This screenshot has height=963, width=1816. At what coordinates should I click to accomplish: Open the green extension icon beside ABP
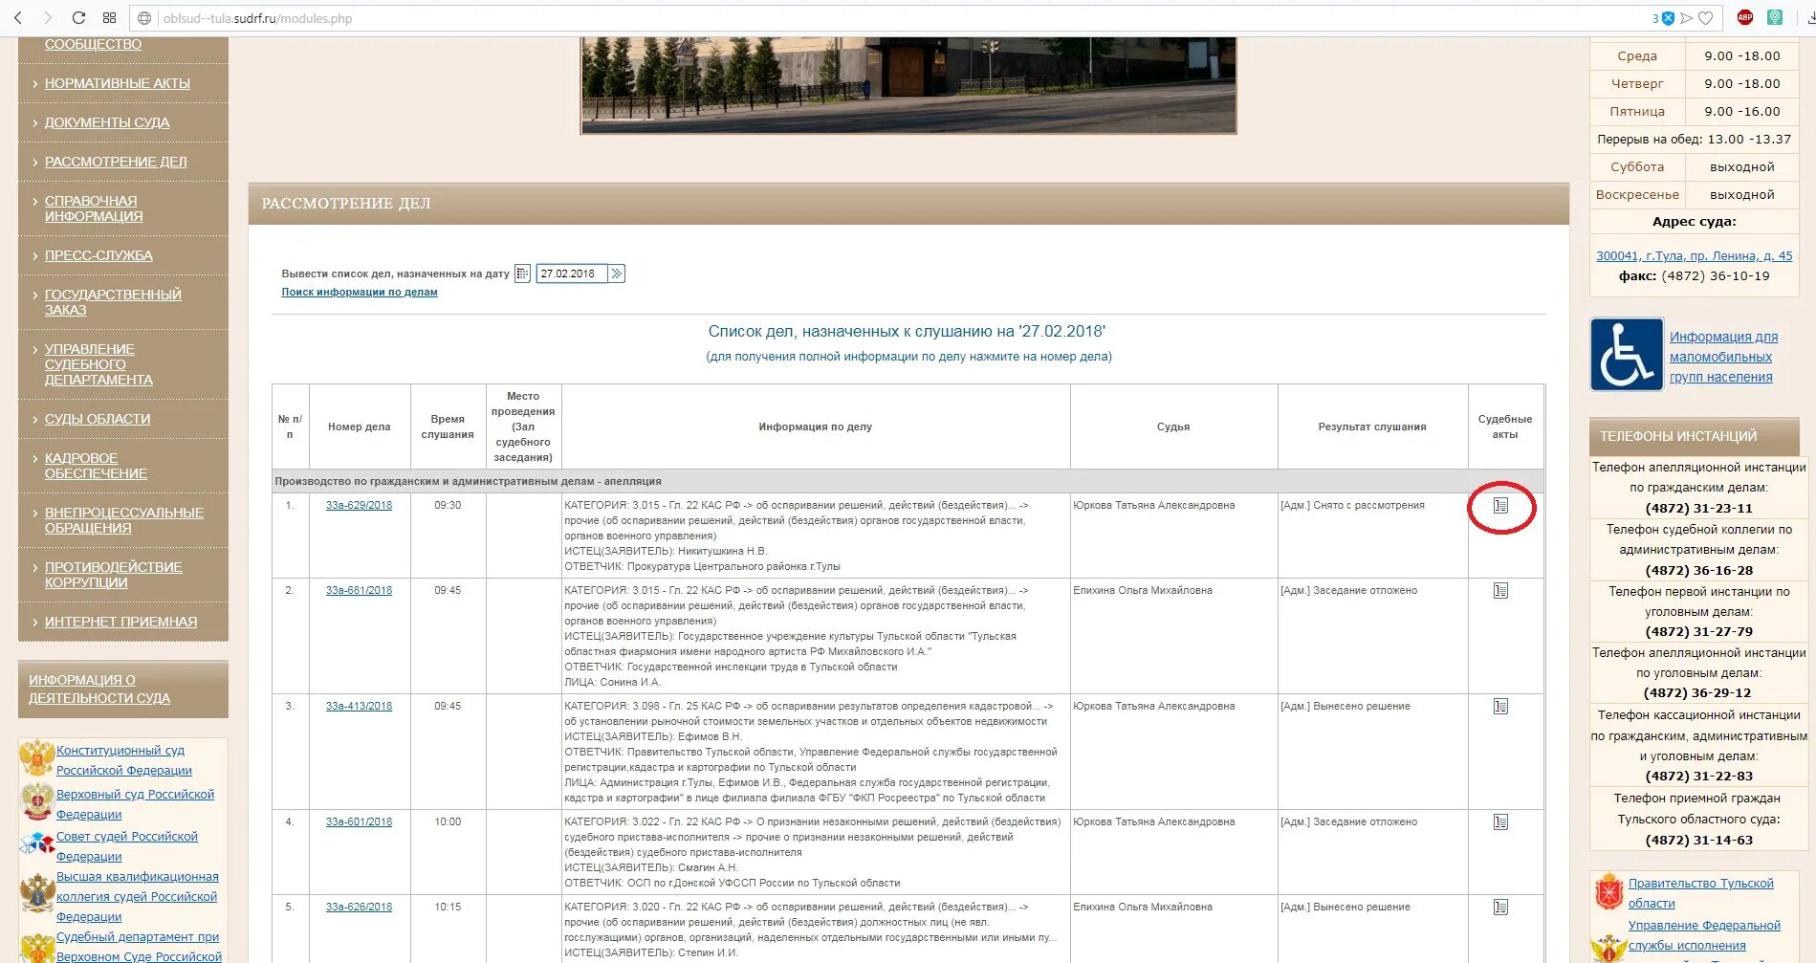[1775, 17]
